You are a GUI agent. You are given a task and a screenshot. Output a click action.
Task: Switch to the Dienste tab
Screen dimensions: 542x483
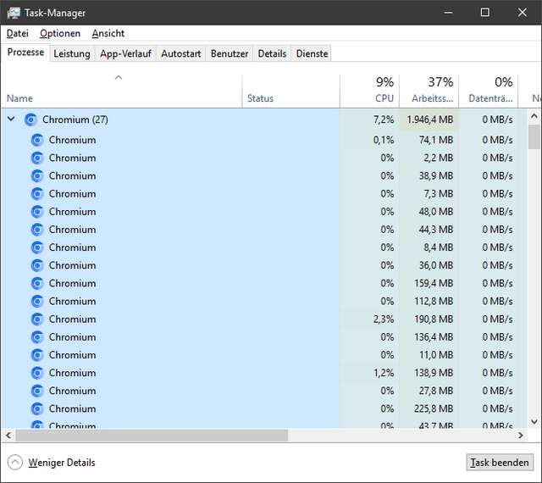tap(312, 53)
